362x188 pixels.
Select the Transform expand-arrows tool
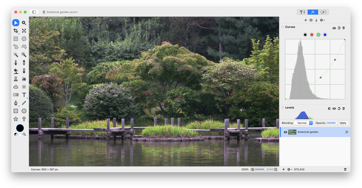[24, 31]
